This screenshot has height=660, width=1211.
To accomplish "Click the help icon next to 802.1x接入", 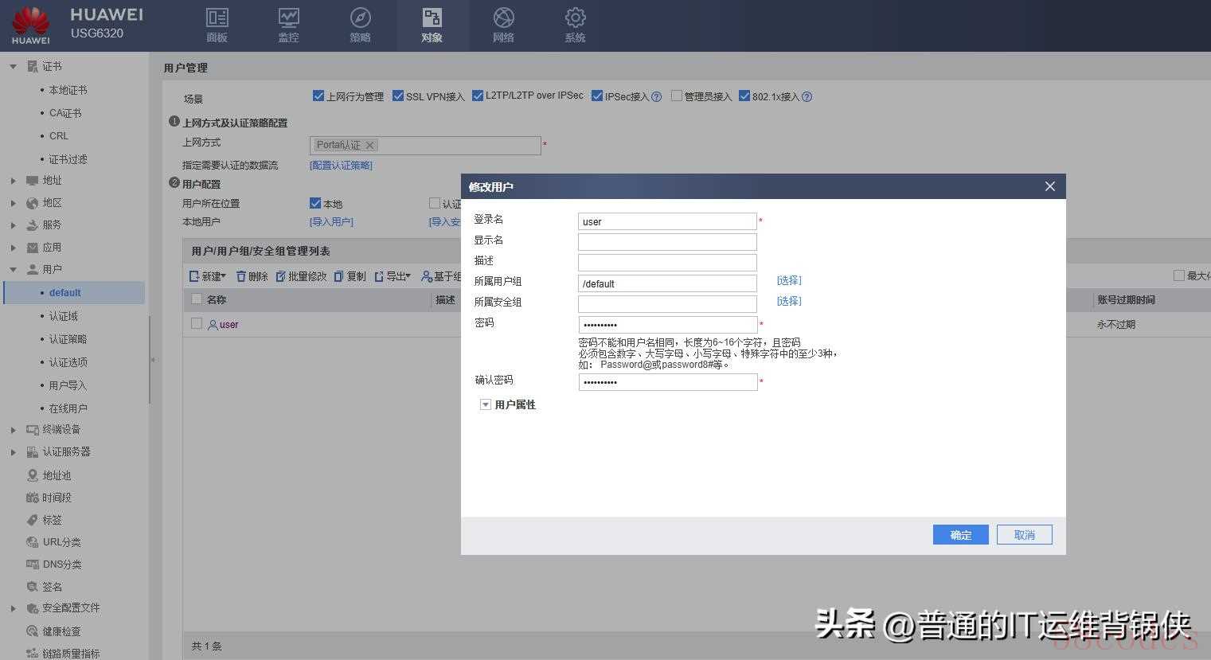I will point(807,97).
